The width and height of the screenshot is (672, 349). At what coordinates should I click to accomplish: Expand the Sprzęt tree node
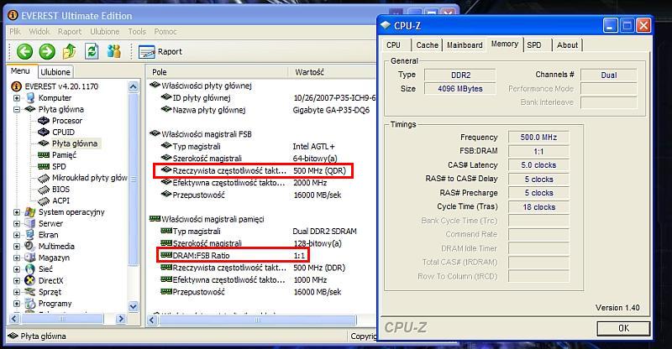pyautogui.click(x=16, y=292)
